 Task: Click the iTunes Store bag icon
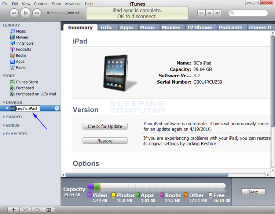[12, 82]
